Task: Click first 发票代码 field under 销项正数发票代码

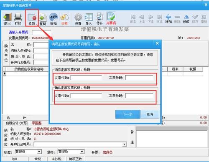Action: pos(86,78)
